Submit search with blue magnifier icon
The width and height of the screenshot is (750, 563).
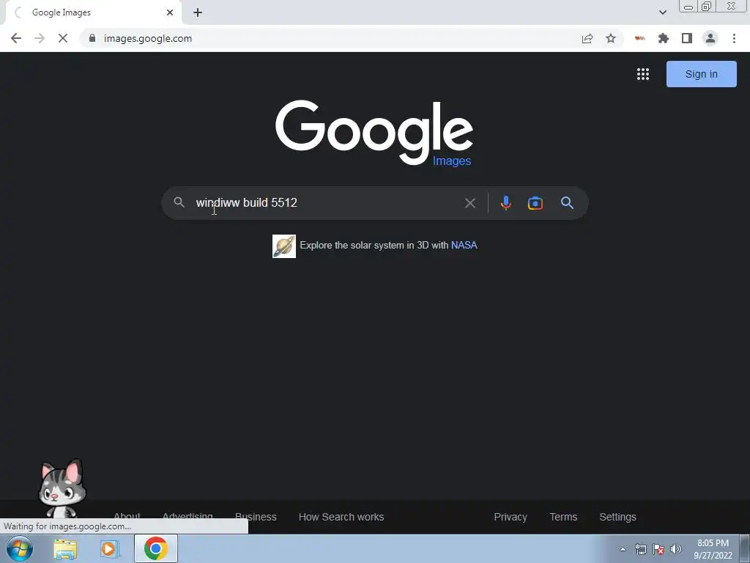tap(568, 203)
